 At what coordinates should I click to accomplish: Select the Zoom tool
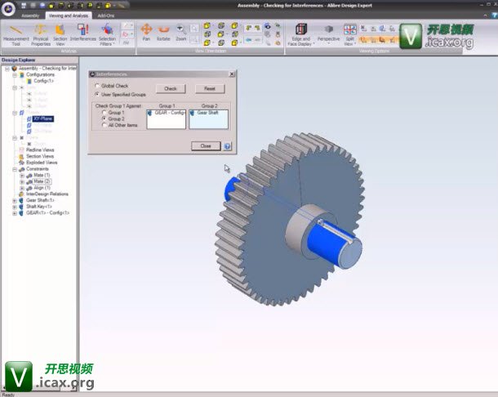point(180,33)
